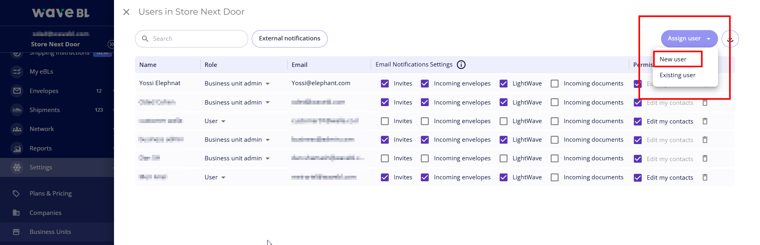
Task: Enable Incoming envelopes in fifth user row
Action: 425,158
